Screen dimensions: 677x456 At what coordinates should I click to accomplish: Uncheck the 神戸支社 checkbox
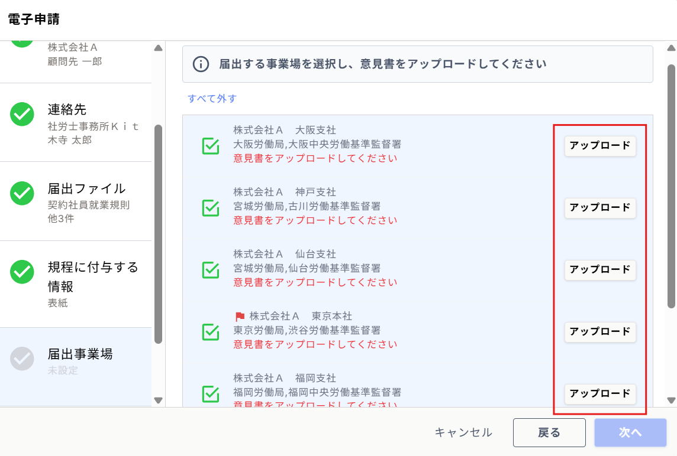pos(211,208)
